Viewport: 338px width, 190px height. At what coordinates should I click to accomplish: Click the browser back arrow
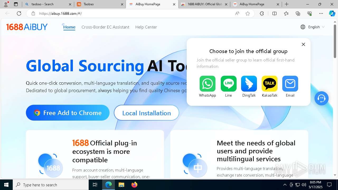point(7,13)
